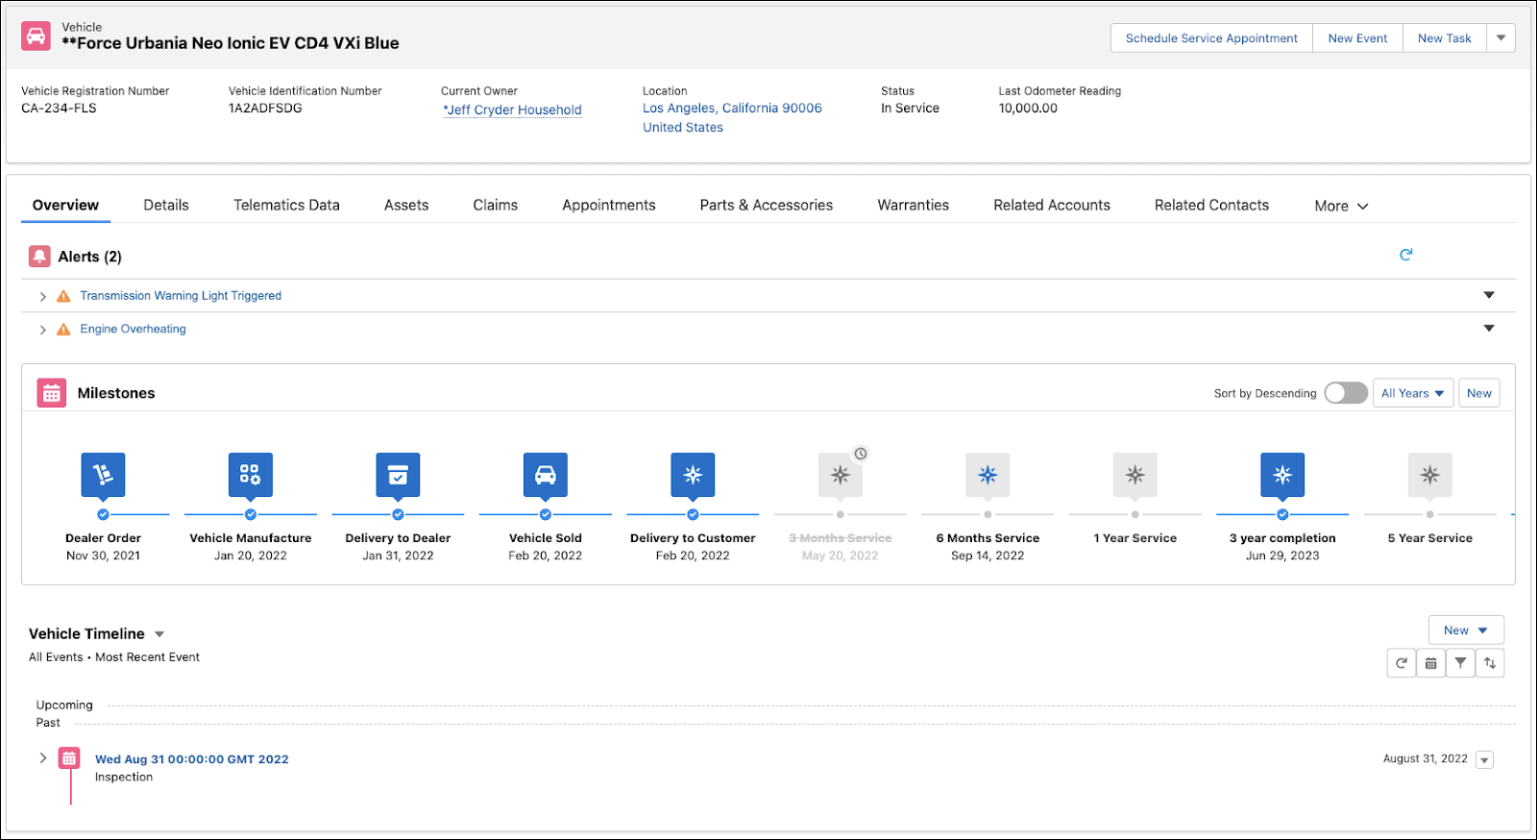This screenshot has height=840, width=1537.
Task: Toggle the timeline sort order button
Action: coord(1490,663)
